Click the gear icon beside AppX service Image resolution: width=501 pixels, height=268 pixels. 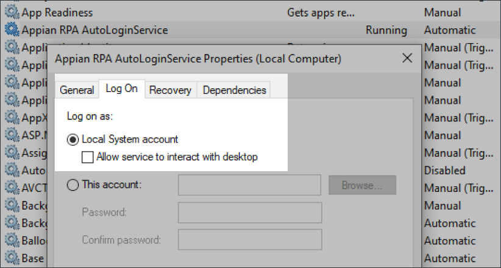(x=12, y=118)
